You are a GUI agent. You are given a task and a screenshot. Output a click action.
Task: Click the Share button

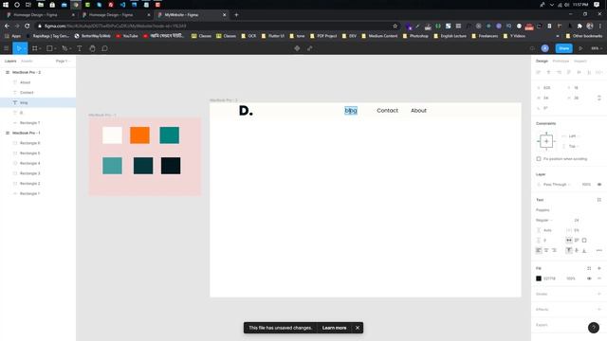pyautogui.click(x=563, y=48)
